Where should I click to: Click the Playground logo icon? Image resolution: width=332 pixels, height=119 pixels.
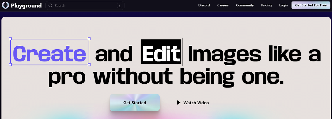point(5,5)
